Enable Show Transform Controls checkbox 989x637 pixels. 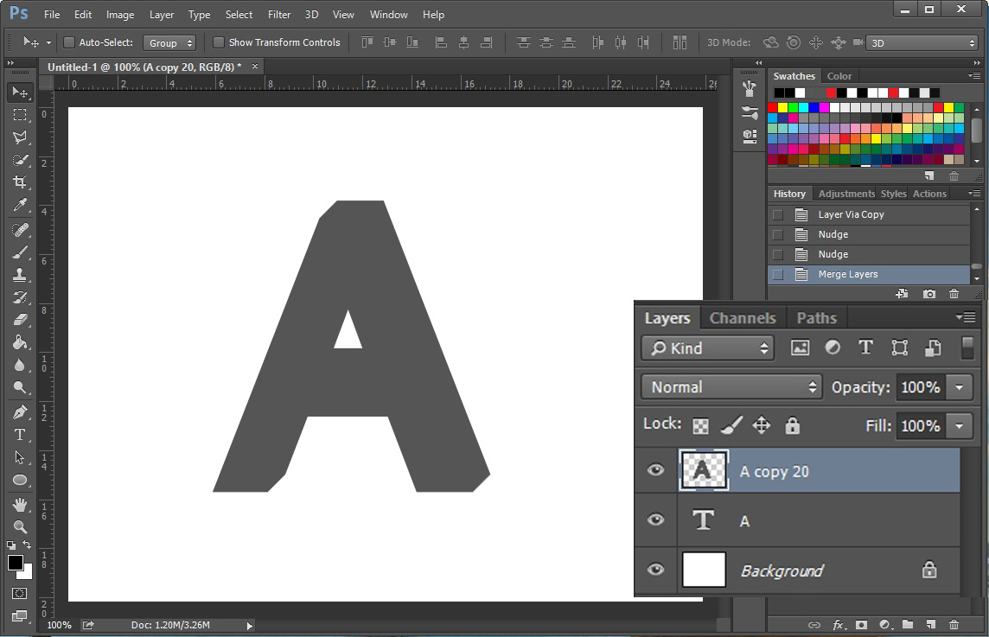click(218, 42)
